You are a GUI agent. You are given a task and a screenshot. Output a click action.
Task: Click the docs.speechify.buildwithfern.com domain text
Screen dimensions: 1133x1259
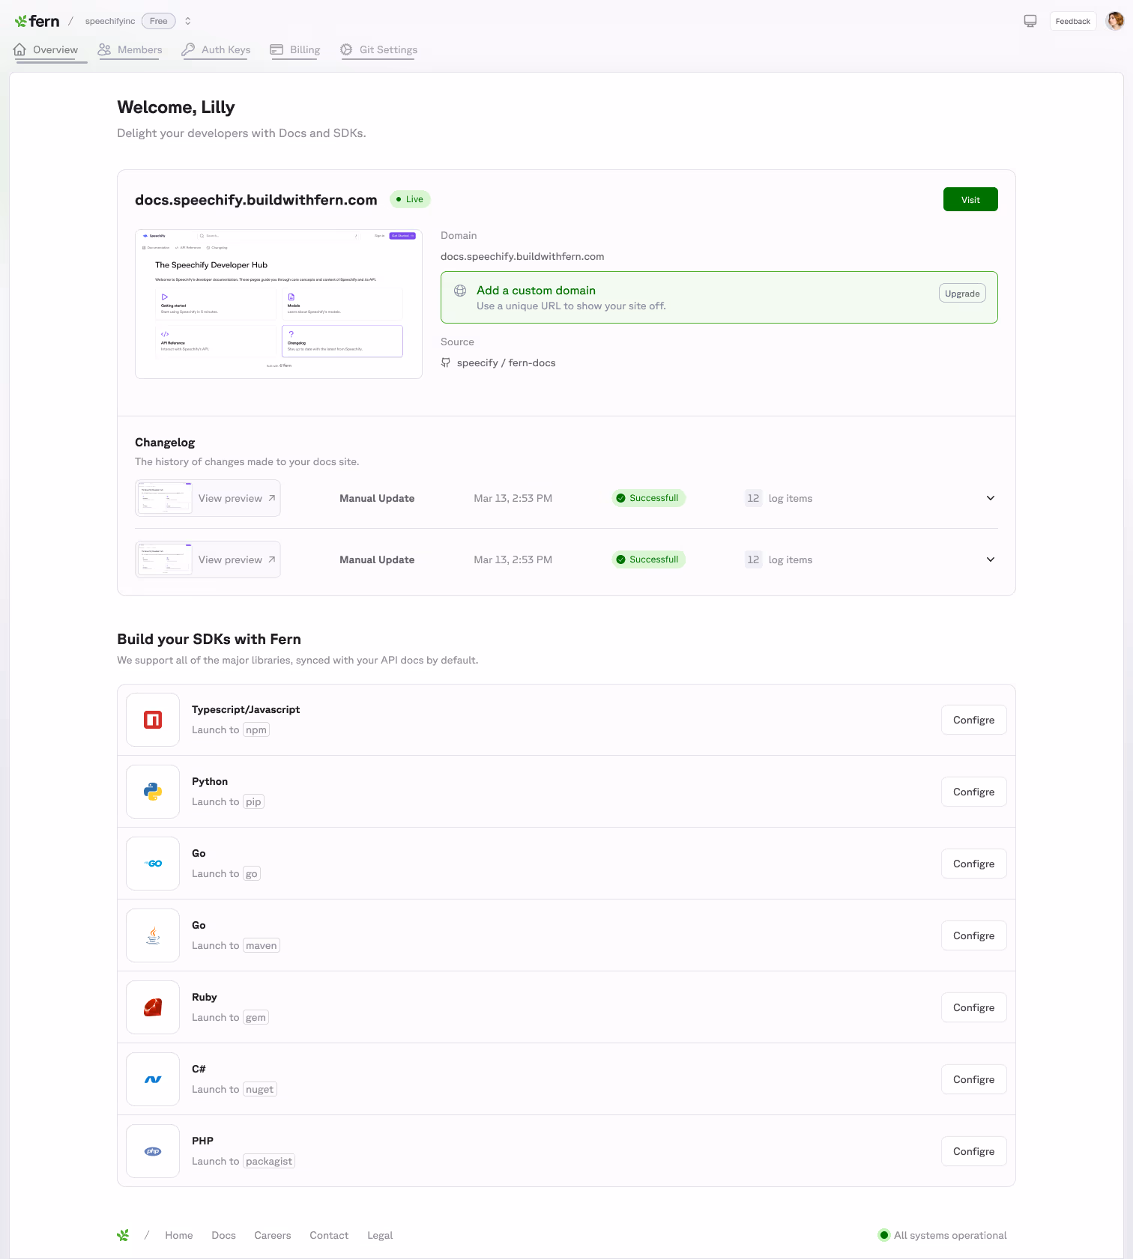tap(522, 256)
